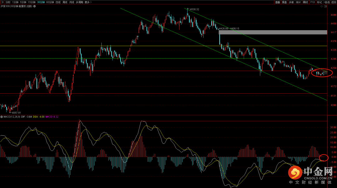Viewport: 337px width, 188px height.
Task: Click the 统计 statistics button
Action: tap(298, 2)
